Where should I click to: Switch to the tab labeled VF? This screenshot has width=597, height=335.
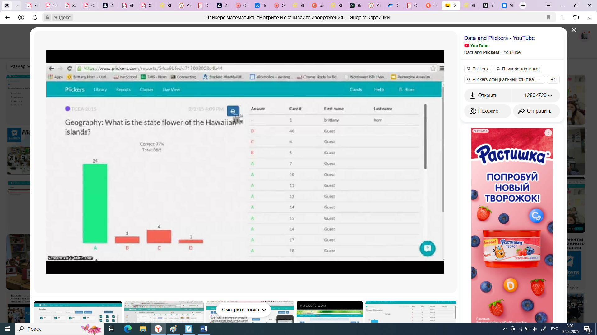pos(127,6)
